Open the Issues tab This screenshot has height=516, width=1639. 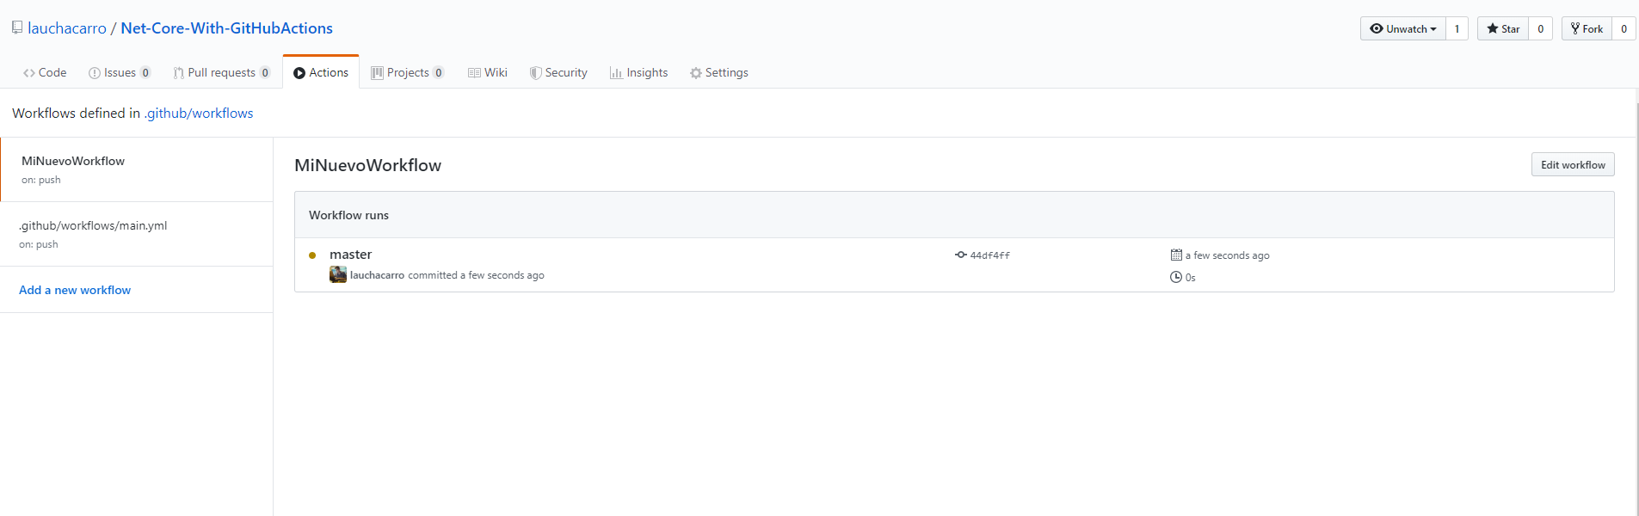point(120,72)
